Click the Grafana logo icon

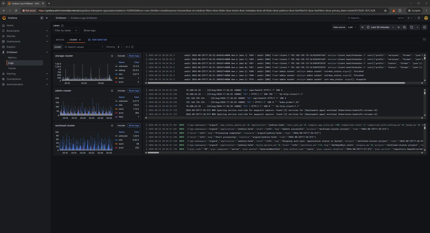(4, 18)
